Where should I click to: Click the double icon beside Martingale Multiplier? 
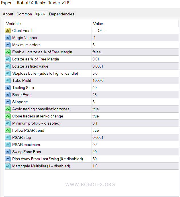[x=8, y=166]
